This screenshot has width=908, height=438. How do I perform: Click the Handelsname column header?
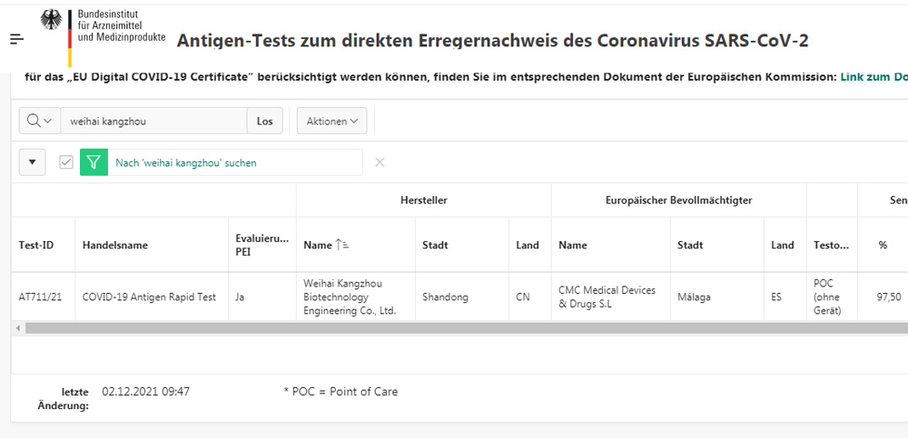115,245
